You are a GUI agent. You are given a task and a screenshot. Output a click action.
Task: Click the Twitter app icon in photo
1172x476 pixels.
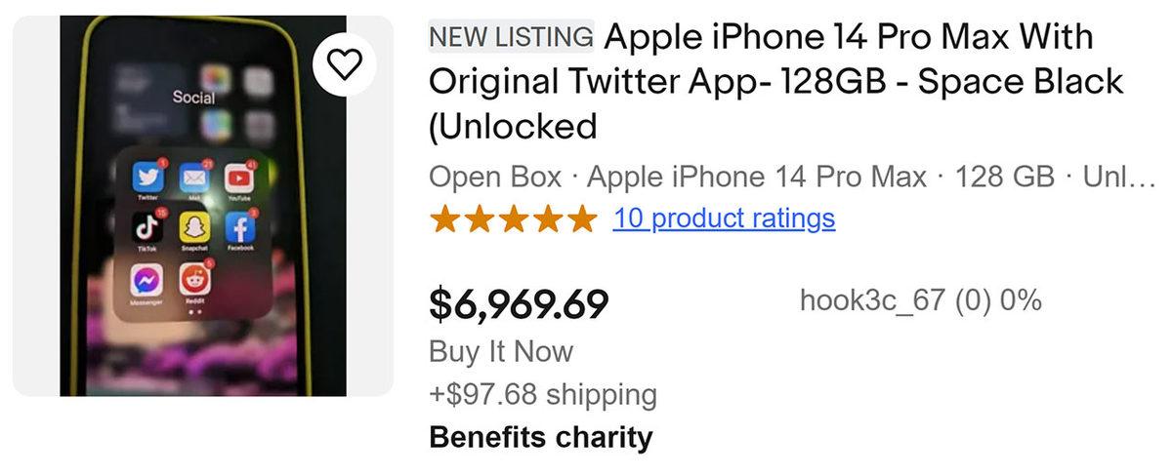(148, 178)
